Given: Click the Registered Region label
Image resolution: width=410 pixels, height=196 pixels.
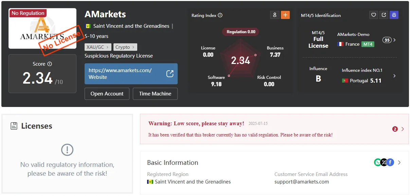Looking at the screenshot, I should pyautogui.click(x=168, y=174).
